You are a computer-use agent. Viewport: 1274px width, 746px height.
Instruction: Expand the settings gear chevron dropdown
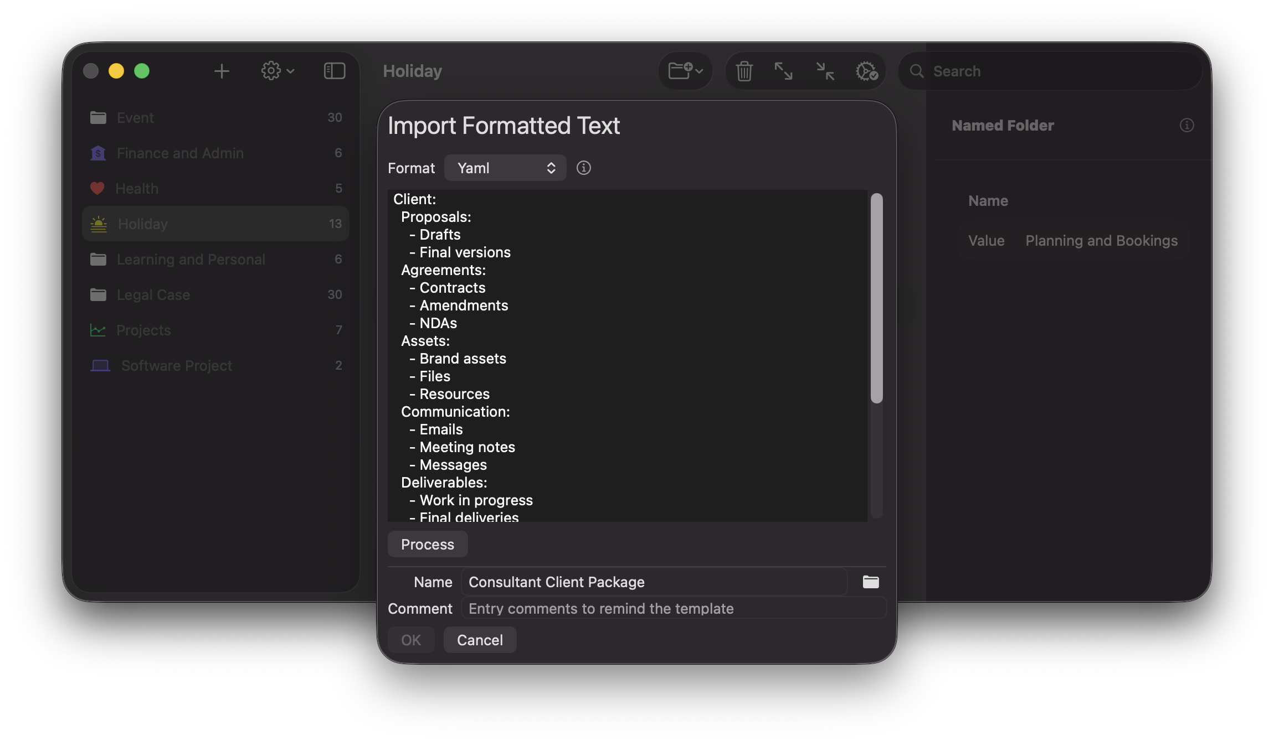[290, 71]
